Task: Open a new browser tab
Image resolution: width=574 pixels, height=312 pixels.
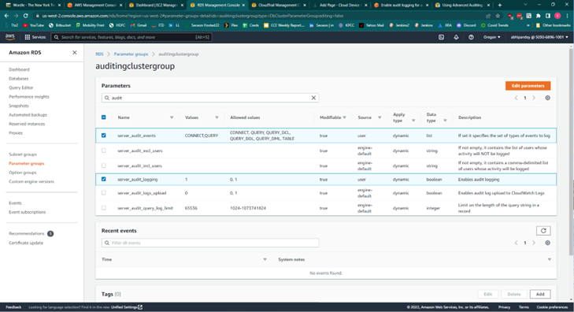Action: tap(500, 6)
